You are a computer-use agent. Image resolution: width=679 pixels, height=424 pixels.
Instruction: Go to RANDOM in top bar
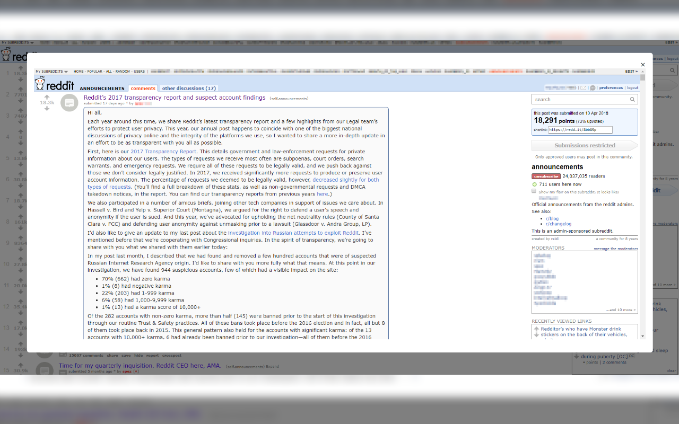[x=123, y=71]
